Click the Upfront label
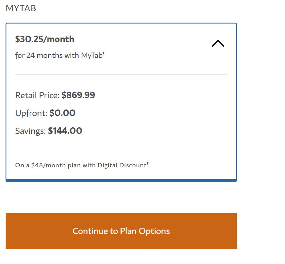Viewport: 285px width, 264px height. [x=31, y=113]
